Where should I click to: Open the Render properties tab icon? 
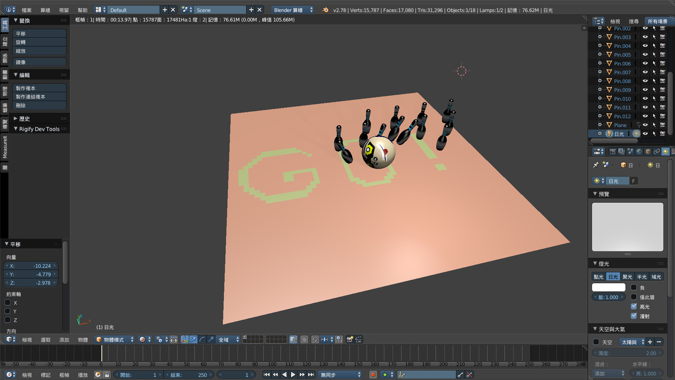[613, 151]
